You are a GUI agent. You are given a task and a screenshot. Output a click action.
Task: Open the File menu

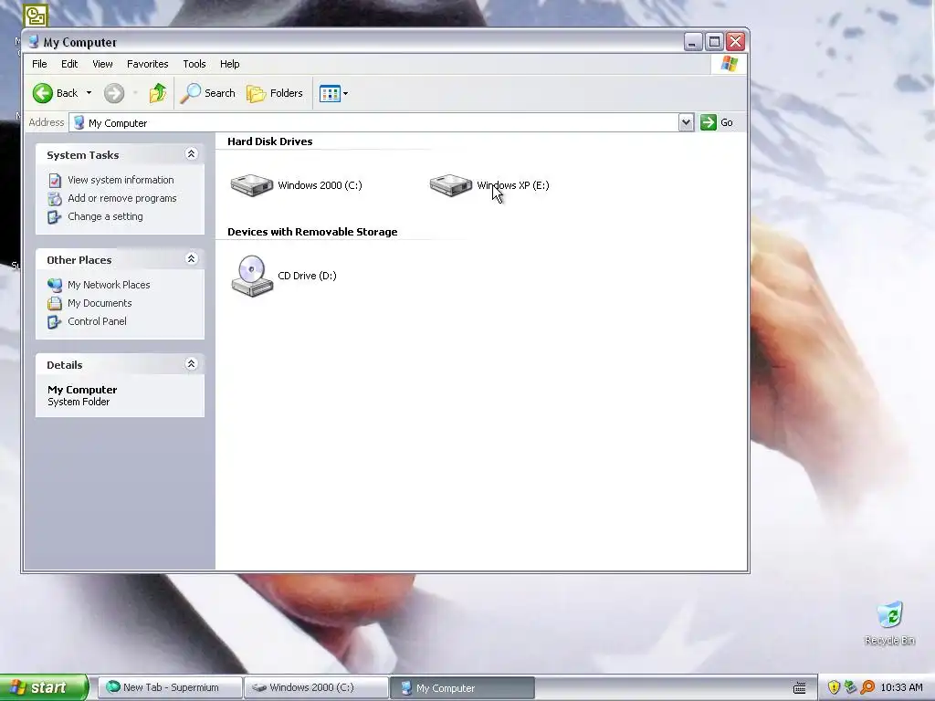39,64
